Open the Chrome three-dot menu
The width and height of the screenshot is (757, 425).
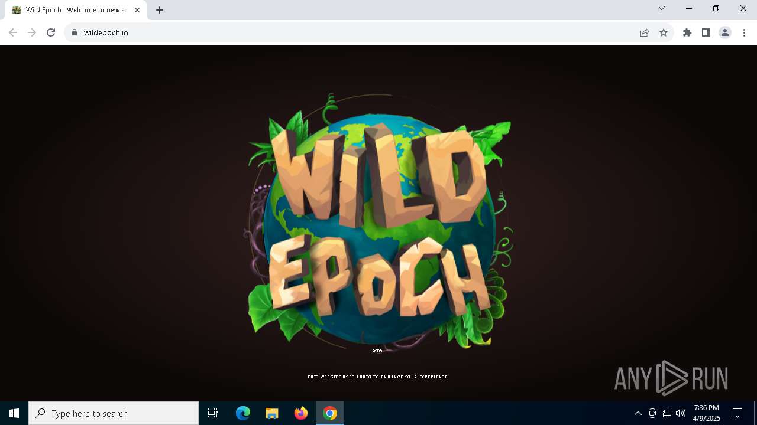coord(744,32)
